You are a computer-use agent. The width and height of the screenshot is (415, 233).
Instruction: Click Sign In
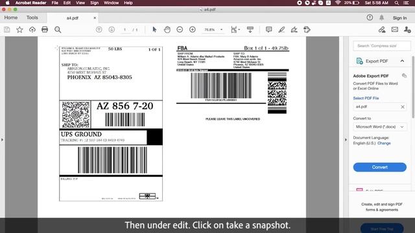pyautogui.click(x=399, y=18)
